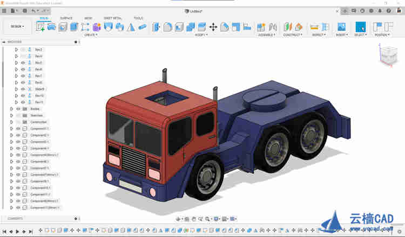Switch to the SHEET METAL tab
This screenshot has width=405, height=237.
[x=113, y=18]
